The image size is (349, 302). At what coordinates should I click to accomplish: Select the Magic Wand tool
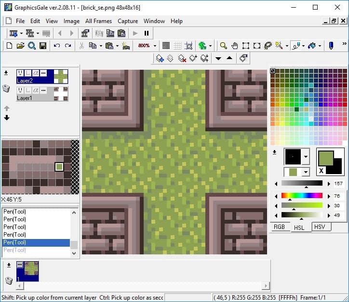279,46
